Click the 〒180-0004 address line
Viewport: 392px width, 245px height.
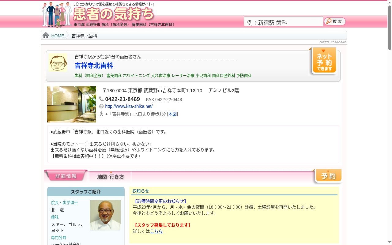coord(171,90)
